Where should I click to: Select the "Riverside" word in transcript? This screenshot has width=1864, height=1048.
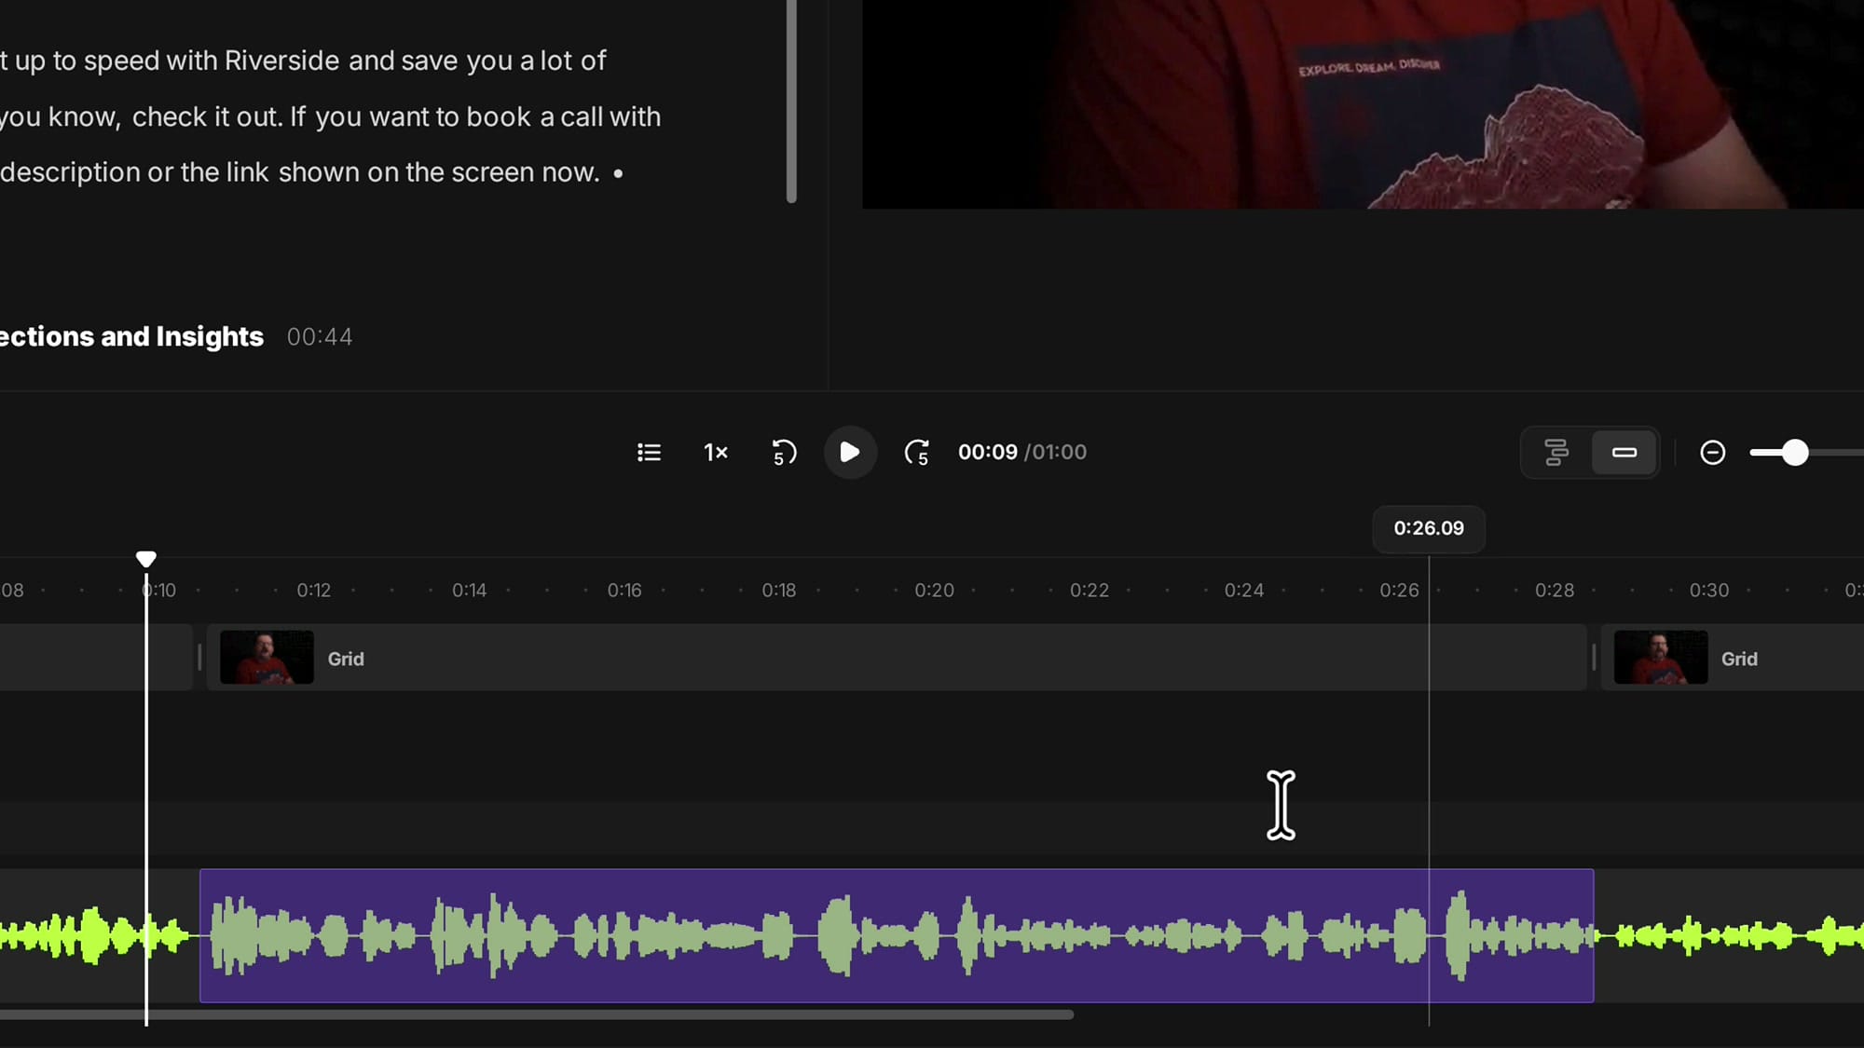282,61
